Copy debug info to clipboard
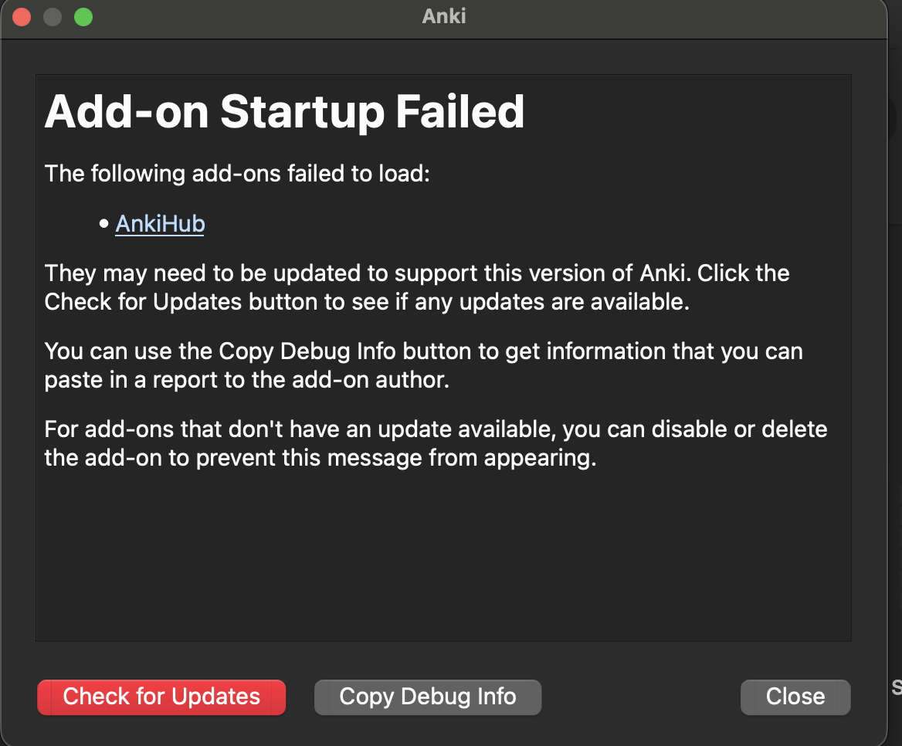 coord(427,697)
